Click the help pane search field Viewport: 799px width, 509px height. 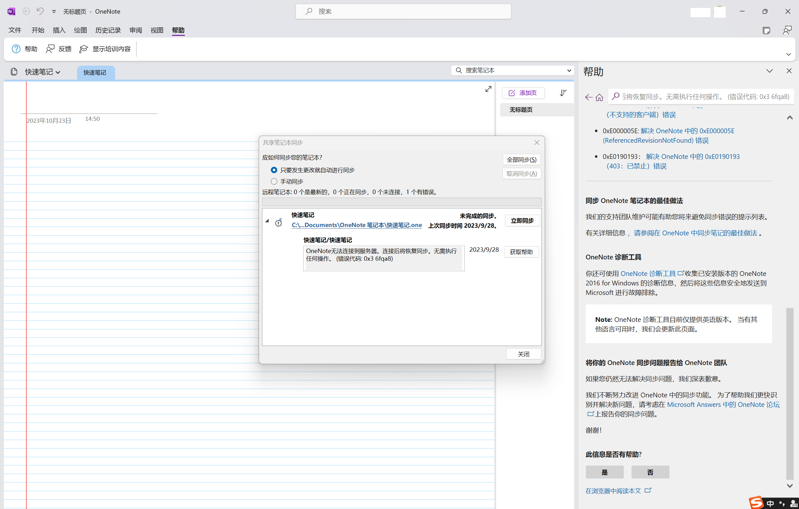tap(701, 96)
